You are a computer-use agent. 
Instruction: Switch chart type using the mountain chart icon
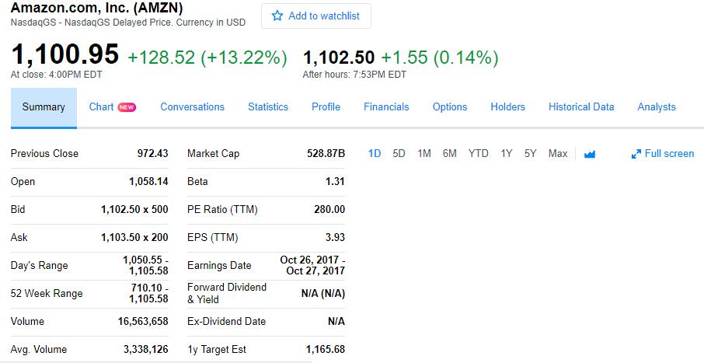(x=590, y=154)
